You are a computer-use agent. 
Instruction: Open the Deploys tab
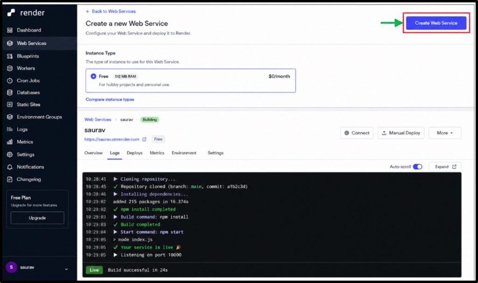pyautogui.click(x=134, y=153)
